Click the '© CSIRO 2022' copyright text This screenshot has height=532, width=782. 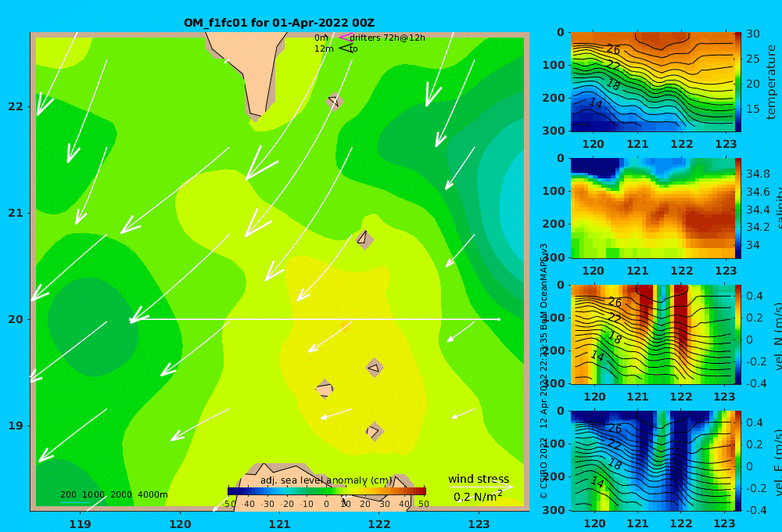(543, 468)
